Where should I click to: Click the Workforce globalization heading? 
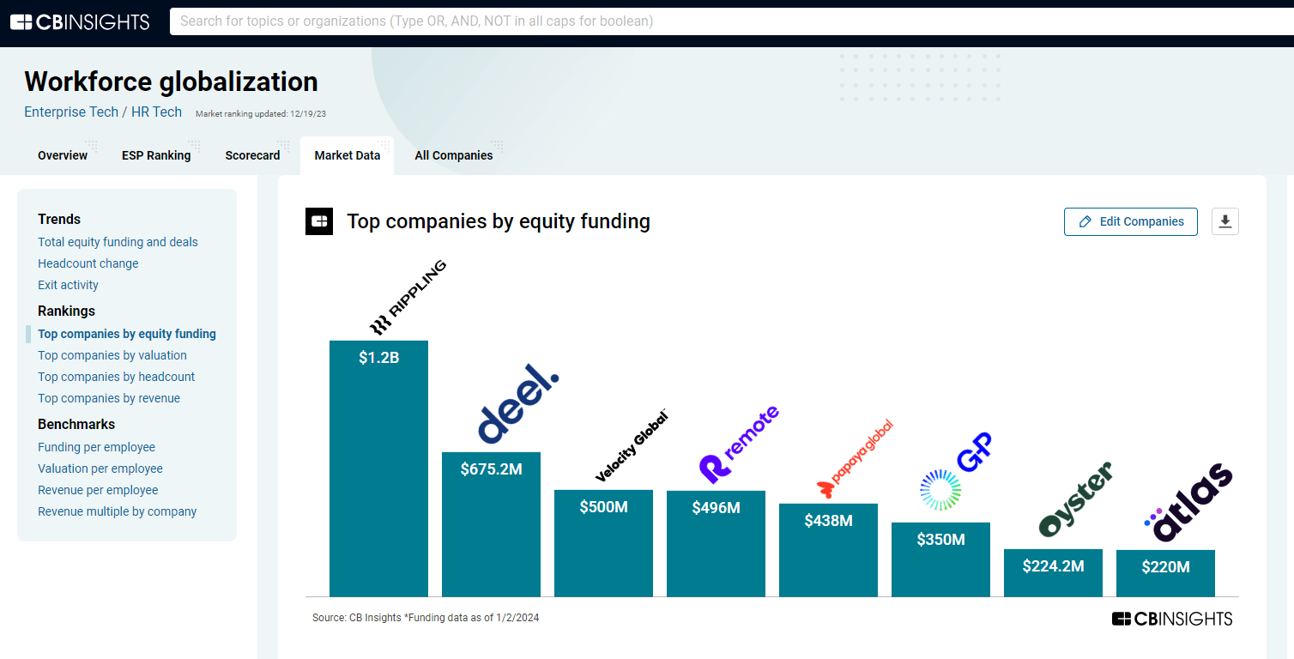(171, 82)
